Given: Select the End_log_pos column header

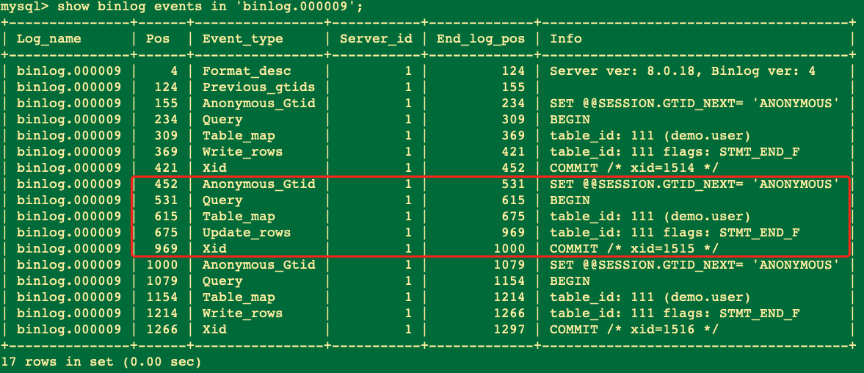Looking at the screenshot, I should click(x=481, y=39).
